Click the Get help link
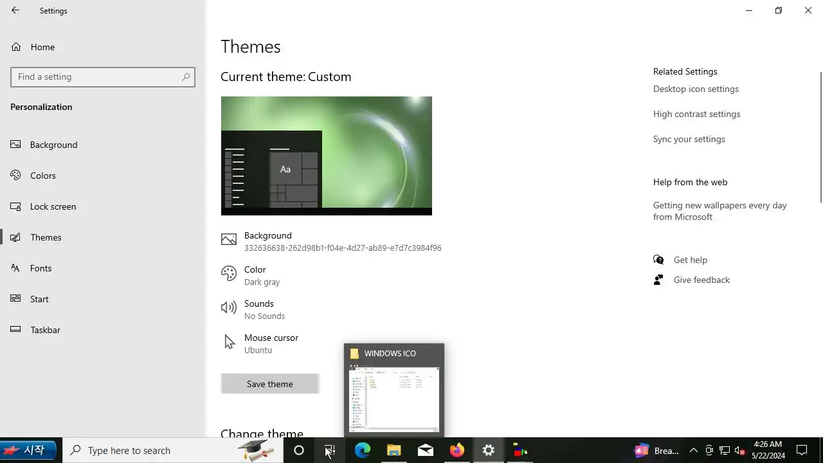 coord(690,260)
